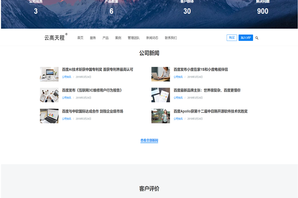
Task: Click the 购买 button
Action: (x=232, y=38)
